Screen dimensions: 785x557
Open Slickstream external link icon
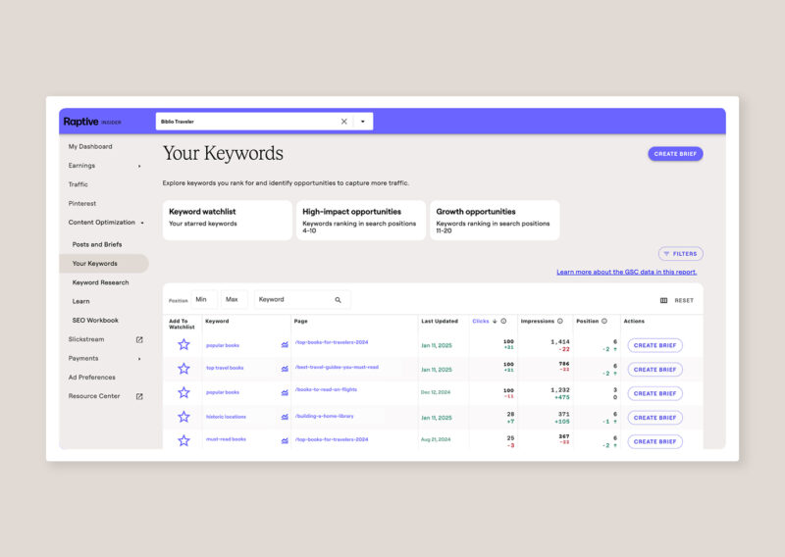(139, 339)
